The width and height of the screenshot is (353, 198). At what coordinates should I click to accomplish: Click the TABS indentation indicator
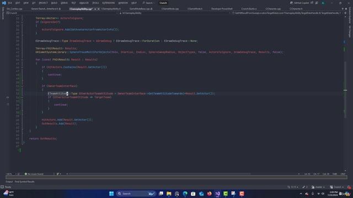(335, 174)
